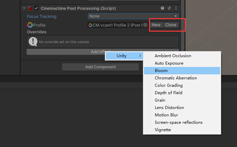Image resolution: width=237 pixels, height=147 pixels.
Task: Disable the Cinemachine Post Processing component checkbox
Action: point(36,8)
